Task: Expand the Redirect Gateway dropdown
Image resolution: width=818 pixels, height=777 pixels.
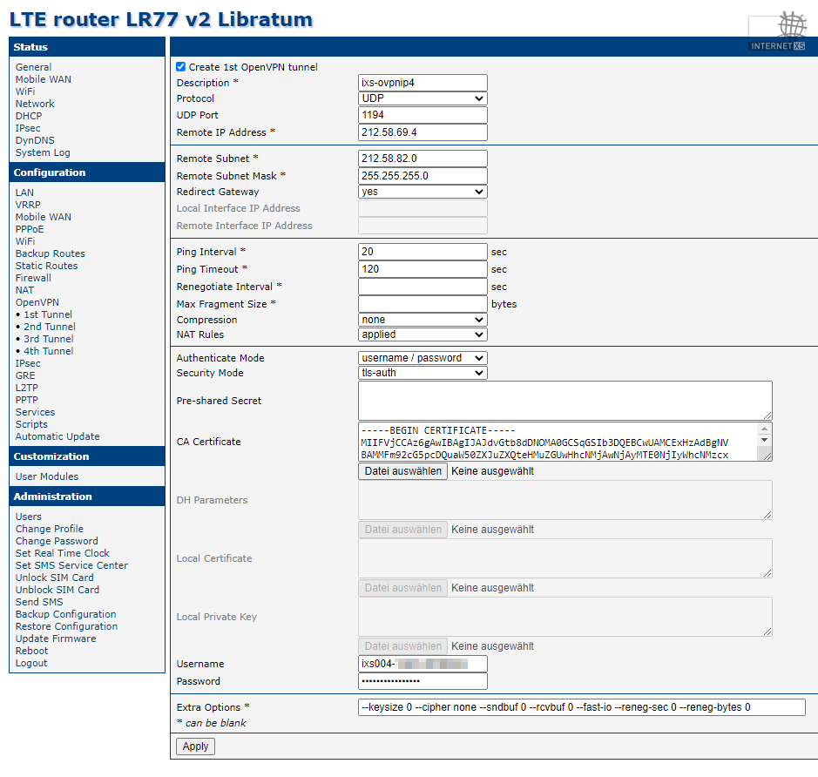Action: click(x=423, y=192)
